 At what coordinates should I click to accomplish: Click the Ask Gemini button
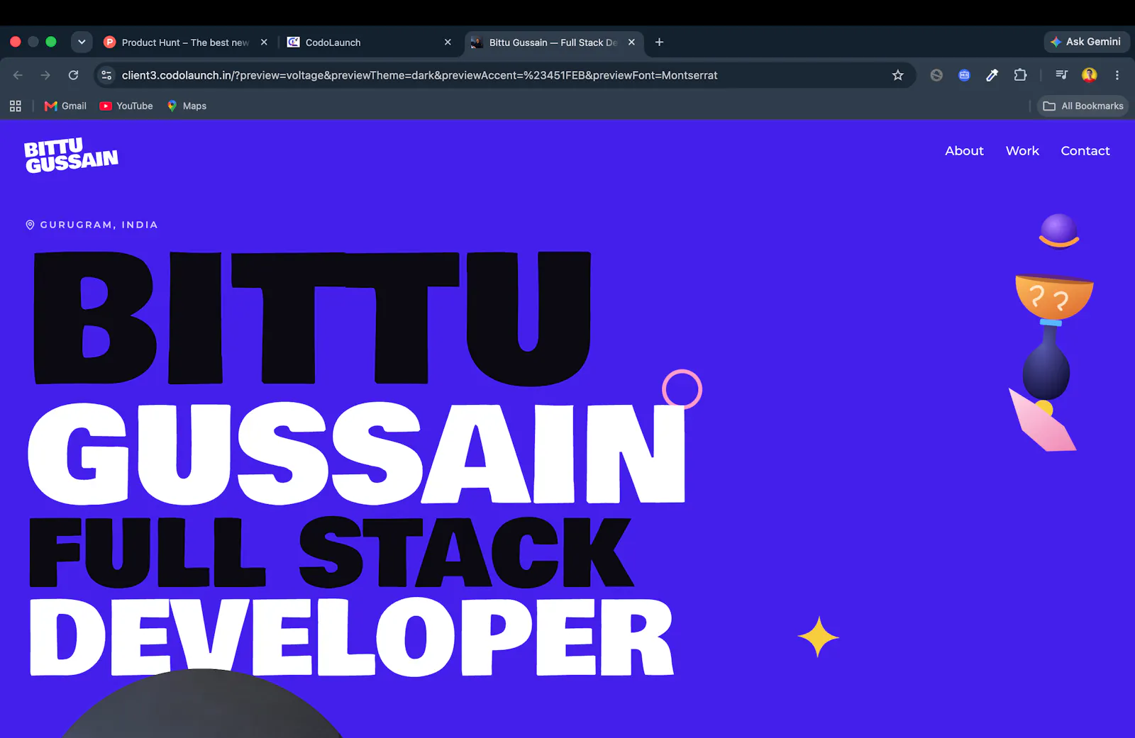[1086, 42]
